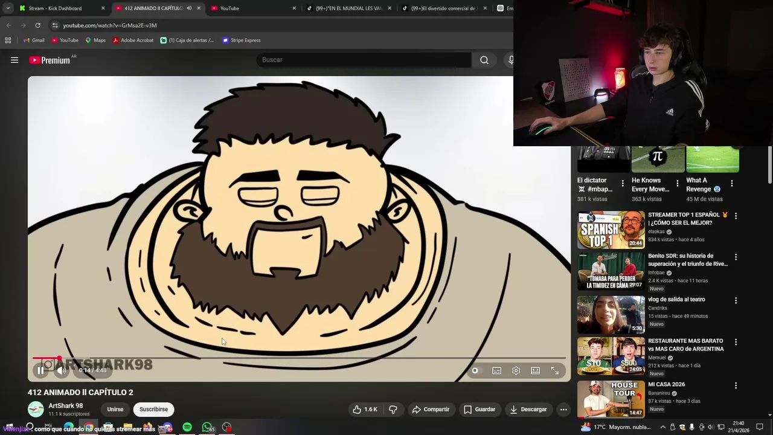Open the tab search chevron dropdown
Viewport: 773px width, 435px height.
coord(8,8)
